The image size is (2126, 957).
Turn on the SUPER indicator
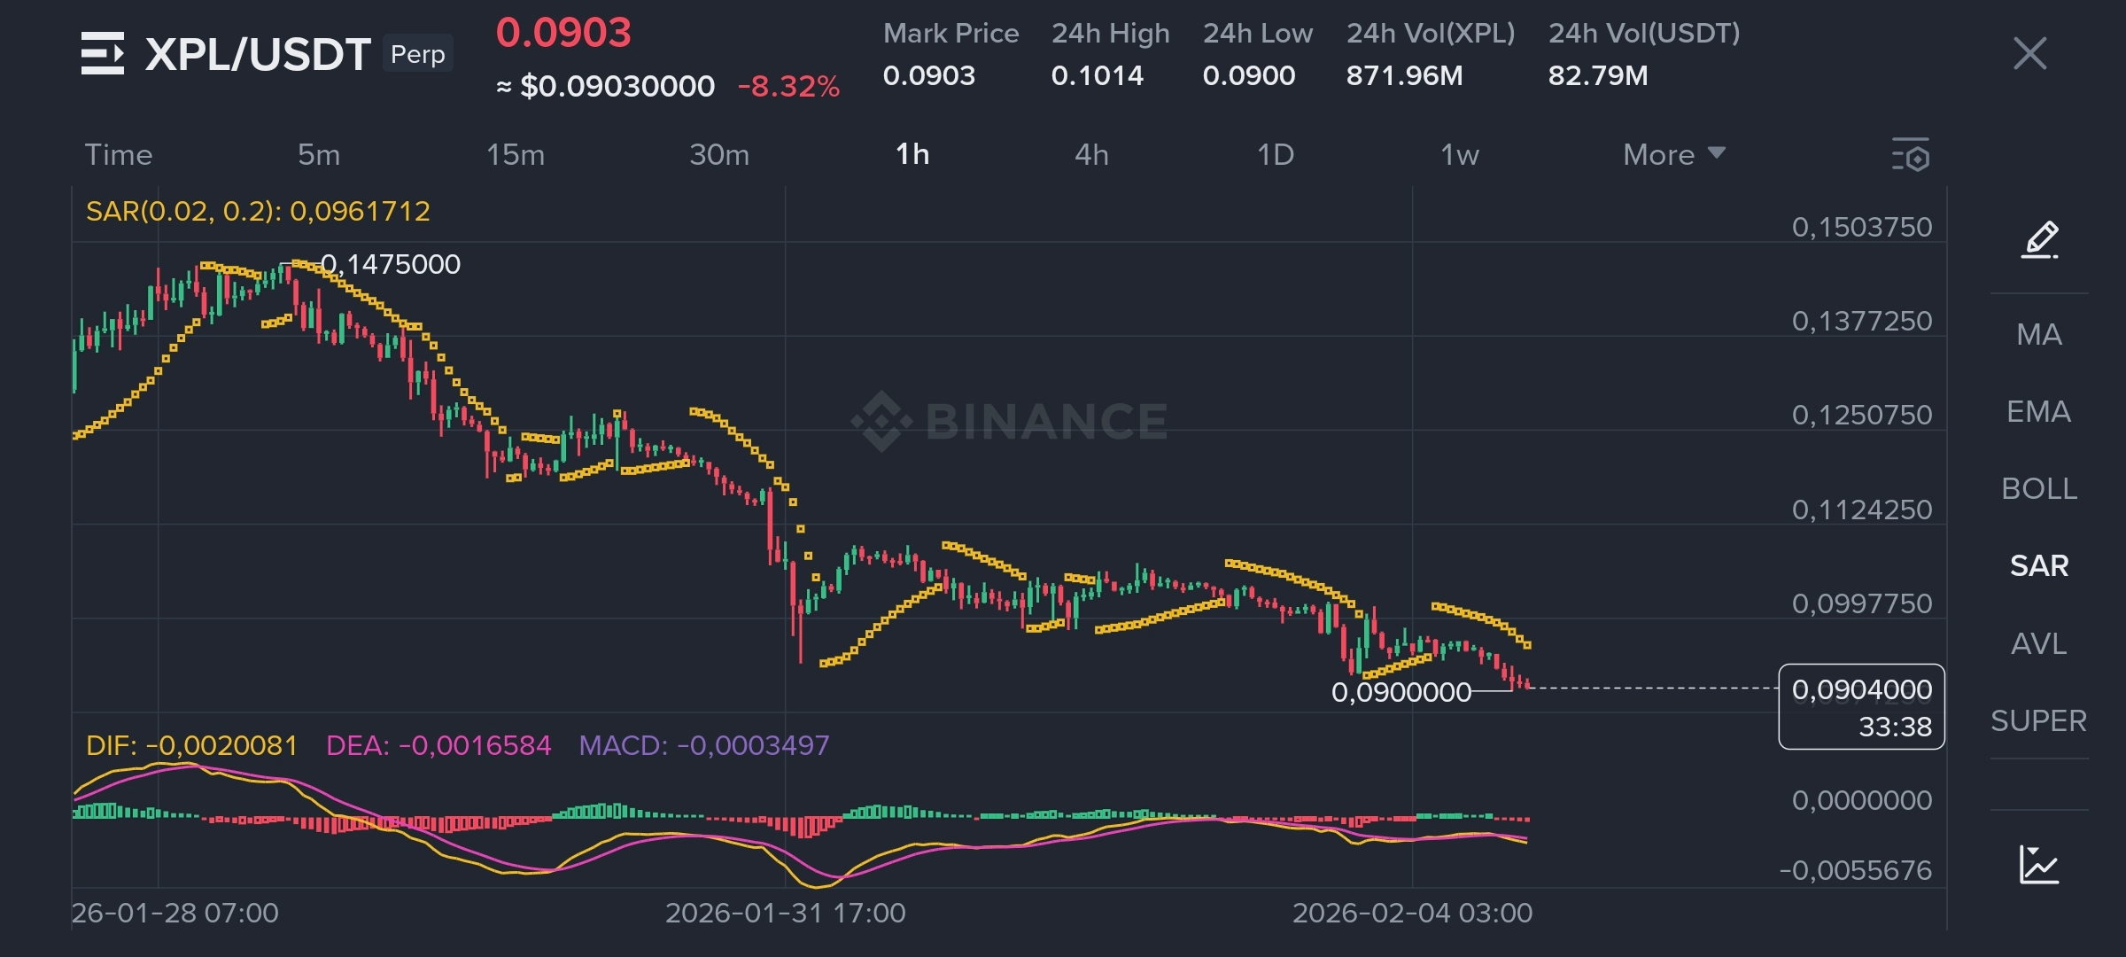point(2038,720)
